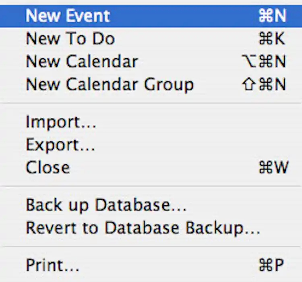Select Revert to Database Backup…
302x282 pixels.
point(151,228)
